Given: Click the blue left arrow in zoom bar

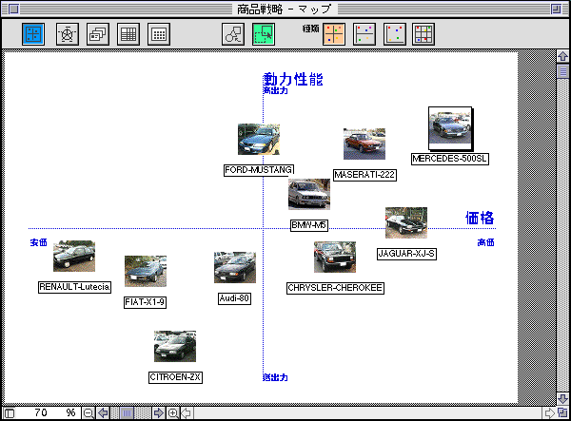Looking at the screenshot, I should tap(103, 413).
